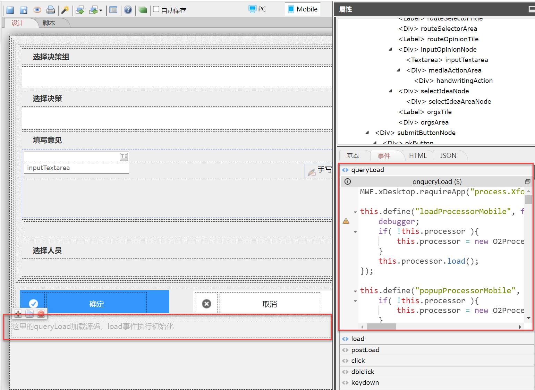Open the import dropdown arrow in toolbar
This screenshot has width=535, height=390.
[101, 10]
